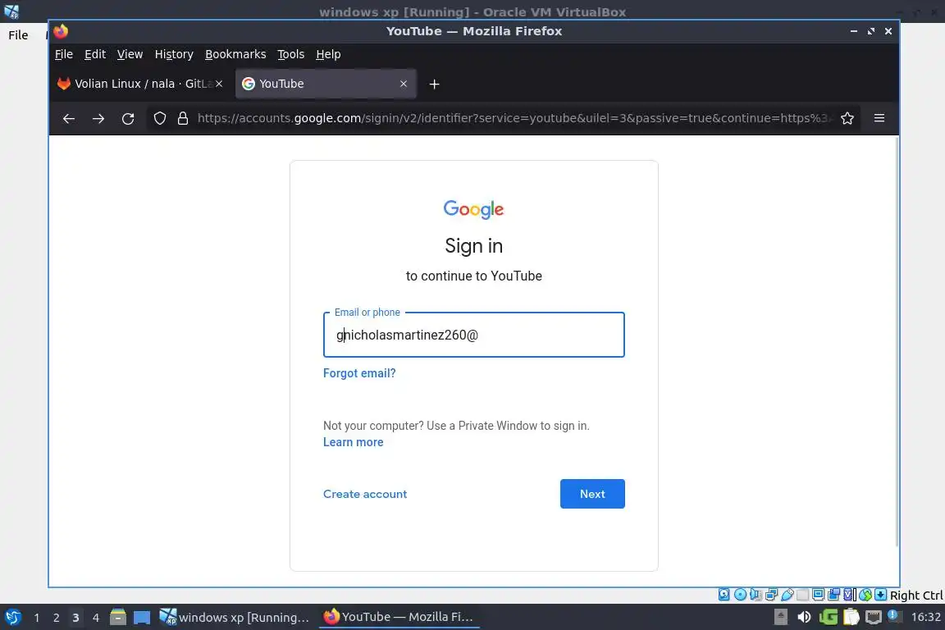Click the VirtualBox network indicator
Screen dimensions: 945x630
[771, 595]
